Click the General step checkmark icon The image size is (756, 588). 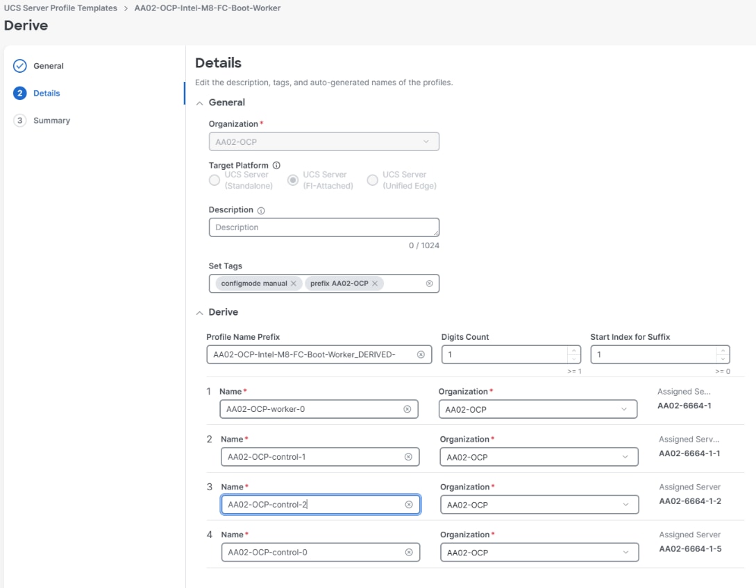click(19, 66)
